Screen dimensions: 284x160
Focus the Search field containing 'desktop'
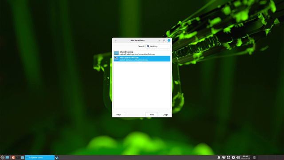click(x=158, y=46)
